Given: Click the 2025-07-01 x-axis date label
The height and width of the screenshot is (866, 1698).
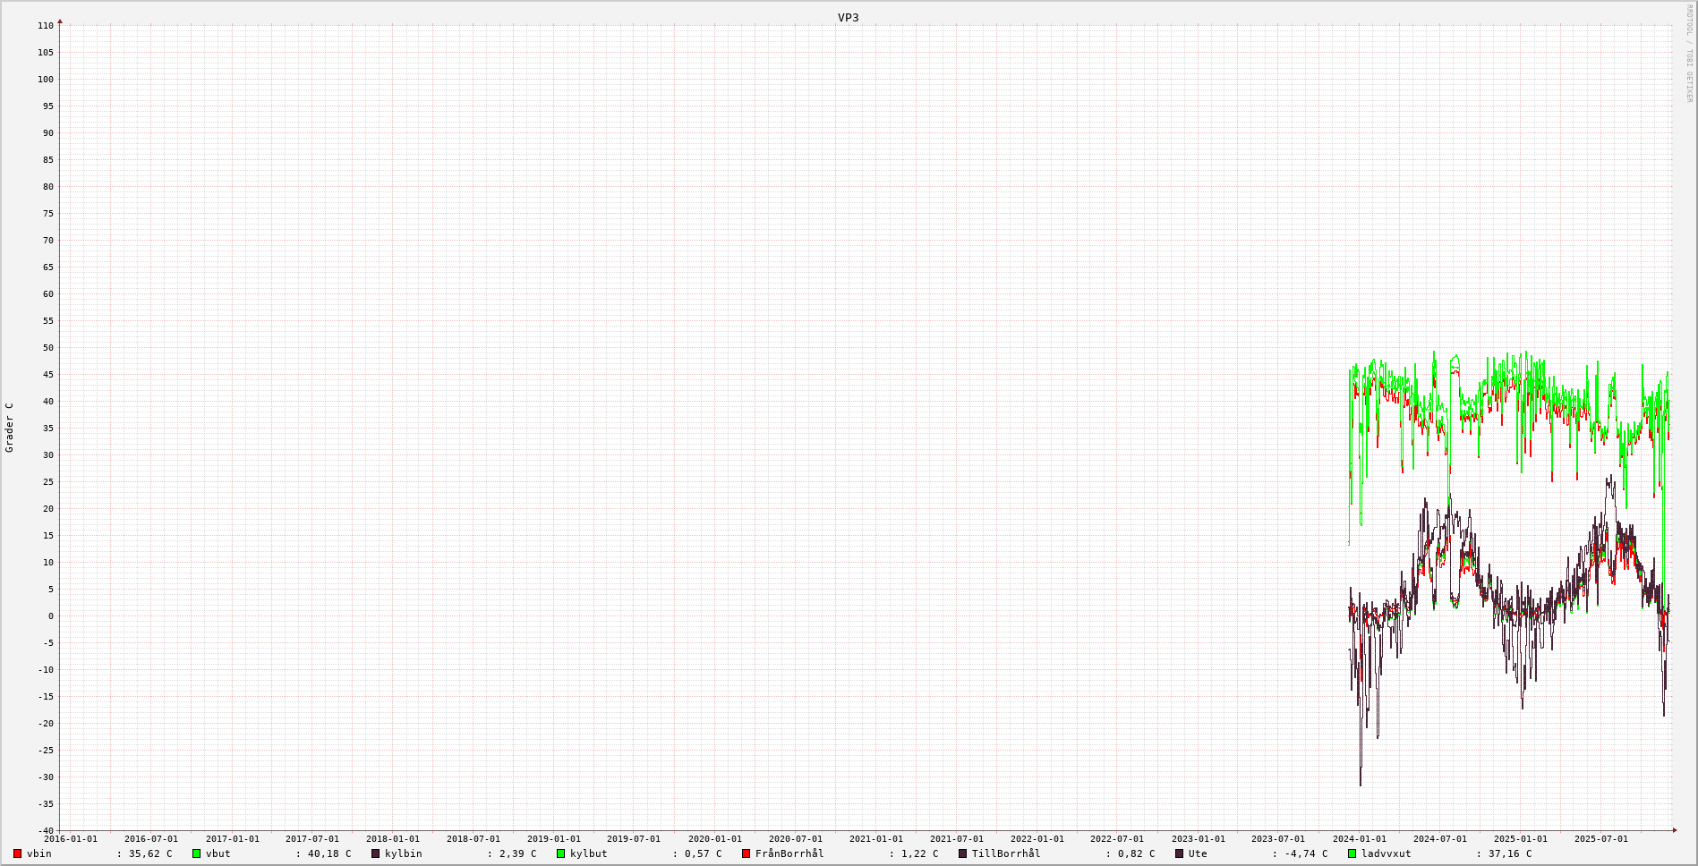Looking at the screenshot, I should point(1600,839).
